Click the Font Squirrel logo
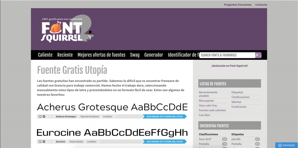Screen dimensions: 298x148 68,29
